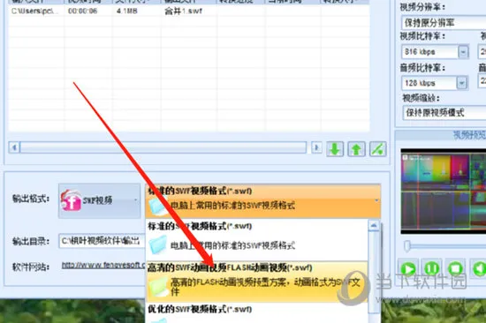
Task: Click the output directory path field
Action: coord(102,241)
